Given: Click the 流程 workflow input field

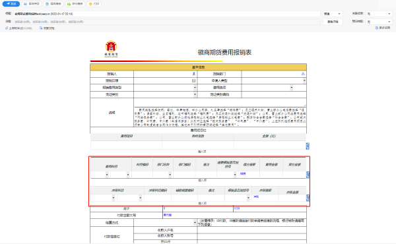Looking at the screenshot, I should tap(167, 22).
